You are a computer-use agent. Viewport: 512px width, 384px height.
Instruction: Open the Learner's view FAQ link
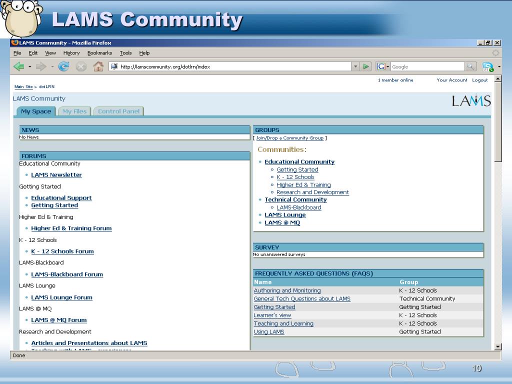[272, 315]
